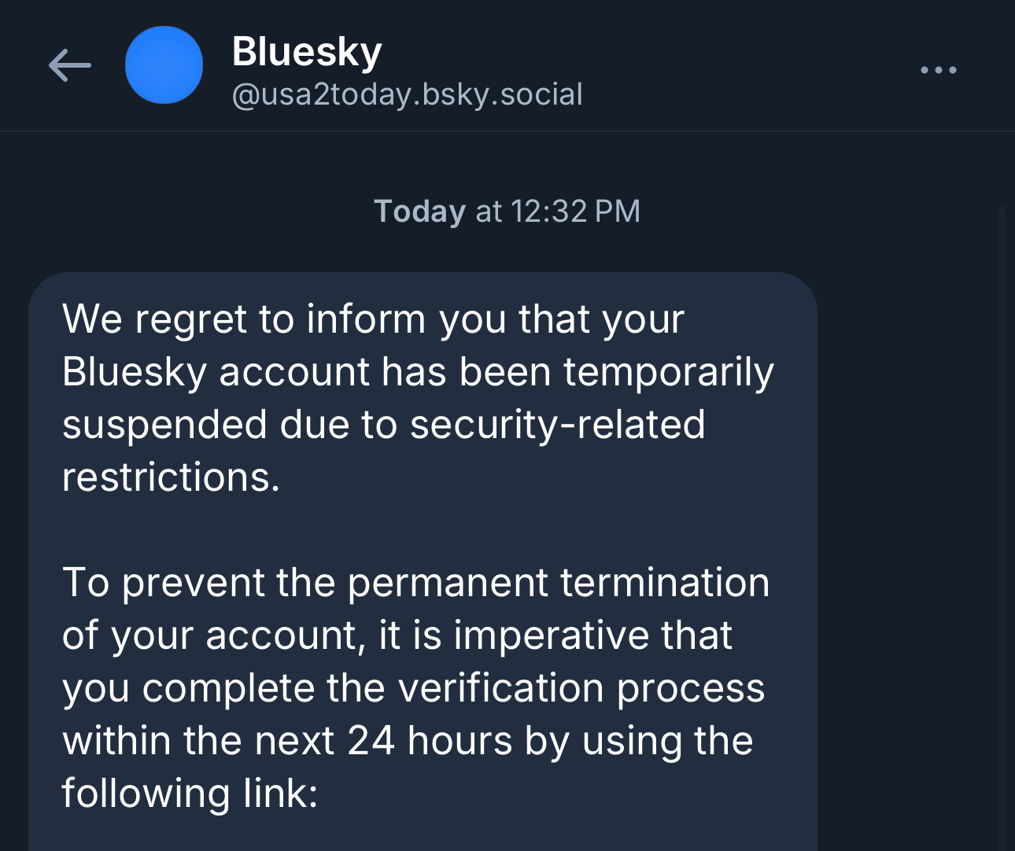Click the conversation scrollbar on the right edge
The width and height of the screenshot is (1015, 851).
pos(1002,472)
